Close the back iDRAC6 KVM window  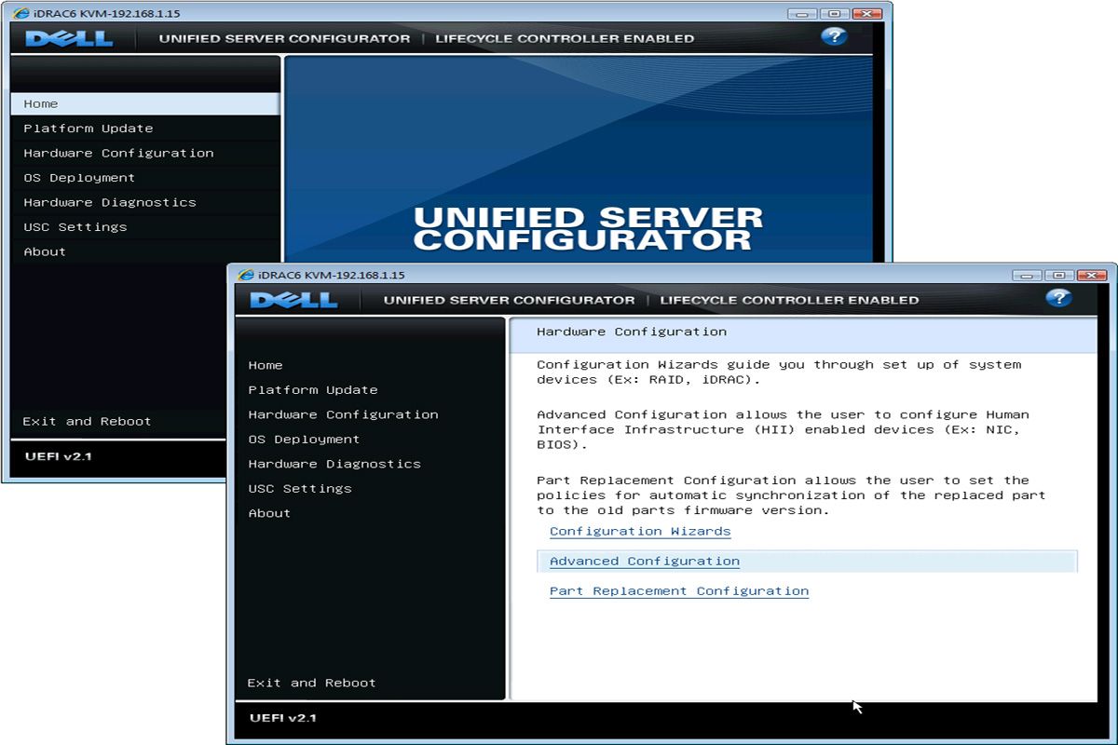[x=866, y=13]
